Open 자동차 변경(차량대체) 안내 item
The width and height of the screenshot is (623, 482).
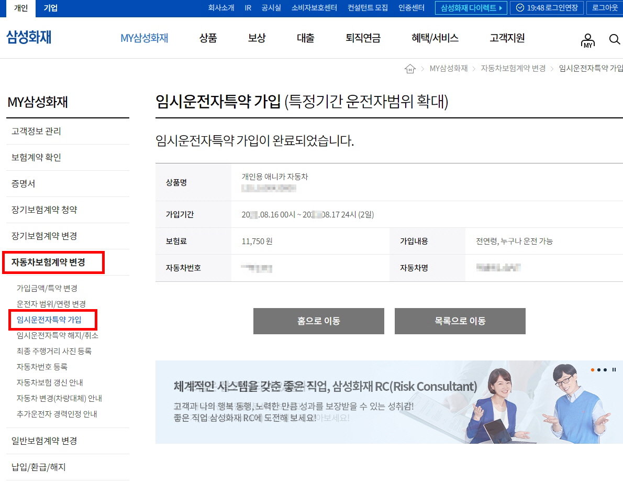(59, 399)
